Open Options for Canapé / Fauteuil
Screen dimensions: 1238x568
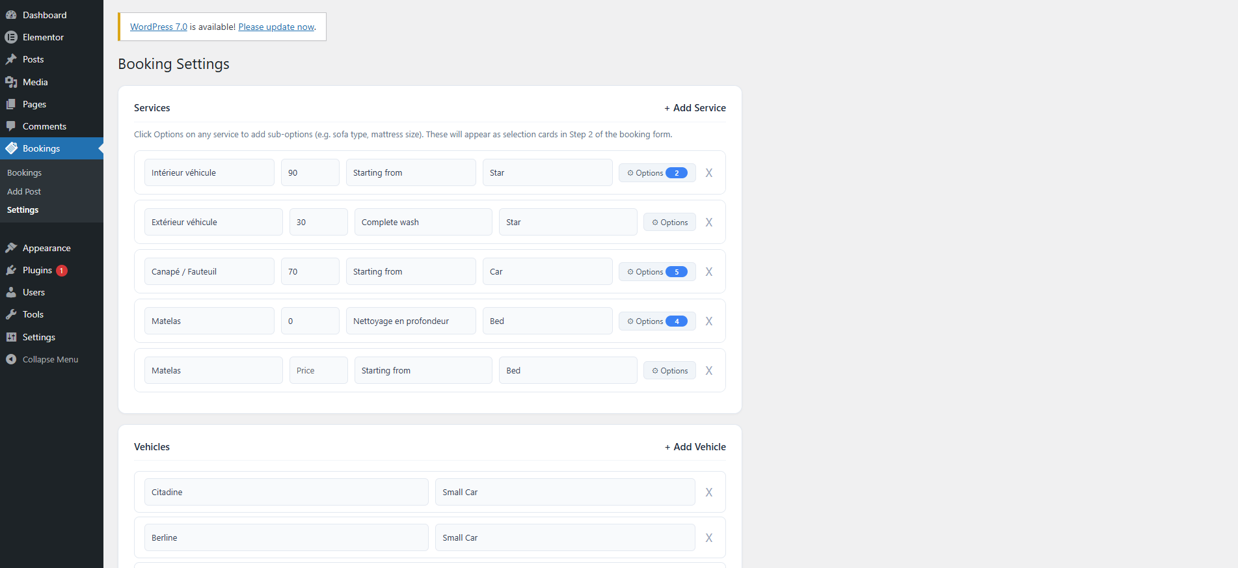657,272
